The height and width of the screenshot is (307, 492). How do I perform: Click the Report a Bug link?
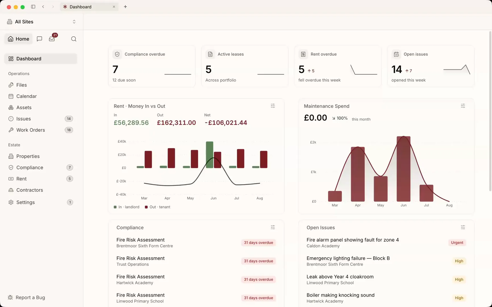click(26, 297)
